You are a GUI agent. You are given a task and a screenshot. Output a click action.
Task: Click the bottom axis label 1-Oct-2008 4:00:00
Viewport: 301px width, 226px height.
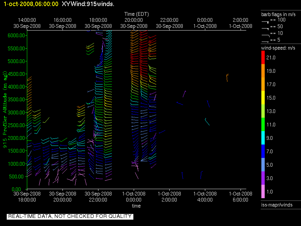205,197
